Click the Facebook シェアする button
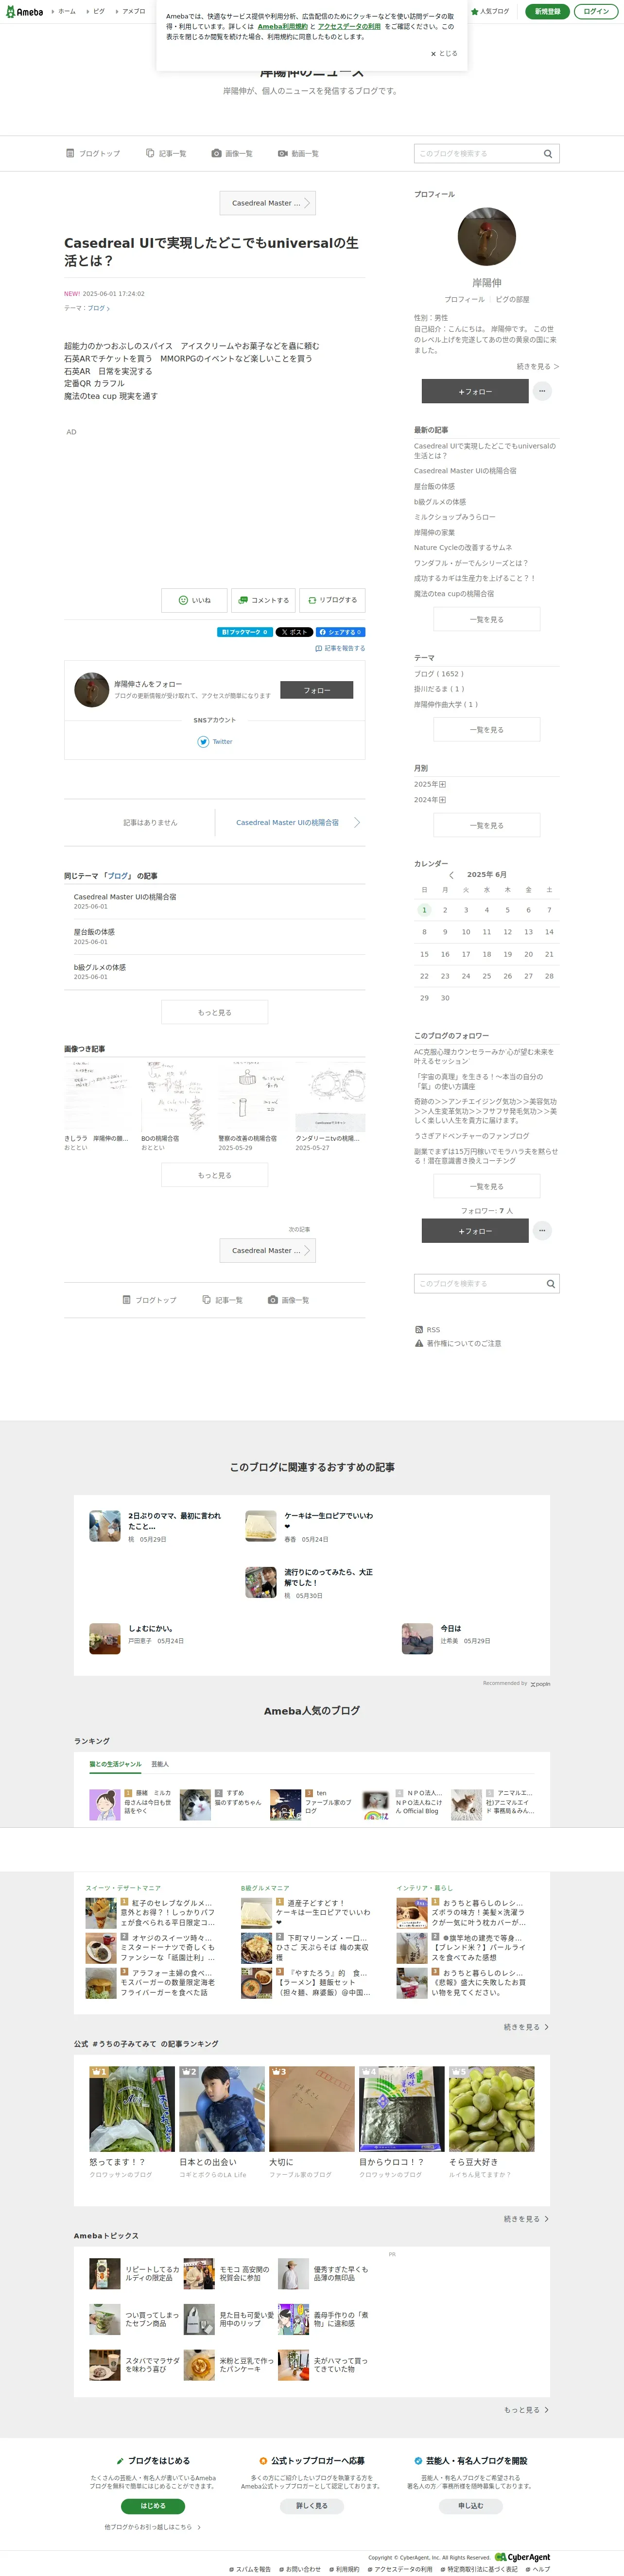 pos(341,632)
